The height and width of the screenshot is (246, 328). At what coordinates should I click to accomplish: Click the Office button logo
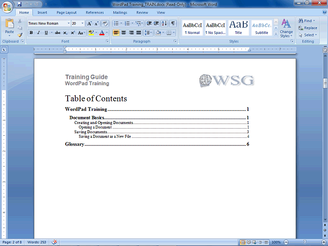point(7,7)
